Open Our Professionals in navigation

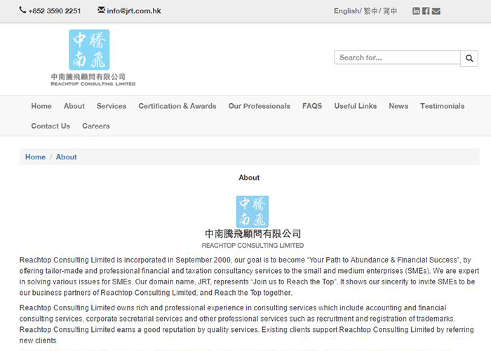(259, 106)
